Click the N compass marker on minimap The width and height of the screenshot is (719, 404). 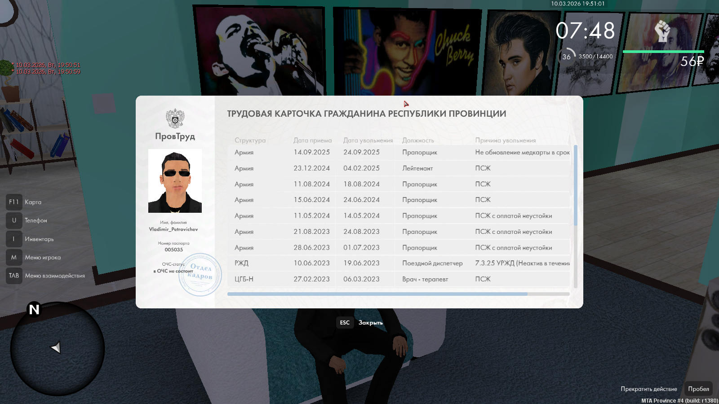click(x=34, y=309)
